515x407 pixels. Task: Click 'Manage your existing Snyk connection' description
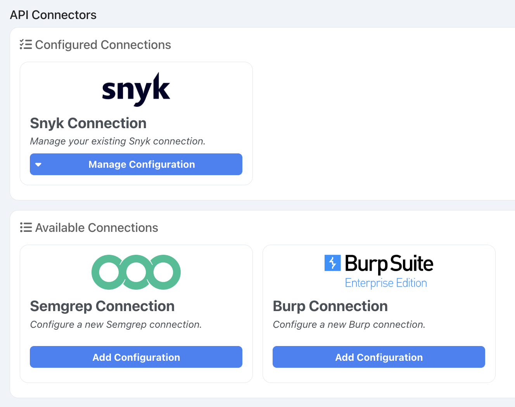118,141
